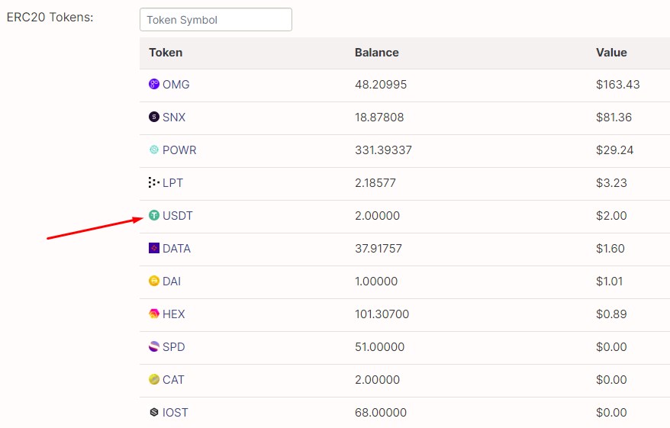Click the SPD token icon
The height and width of the screenshot is (428, 670).
(x=154, y=346)
